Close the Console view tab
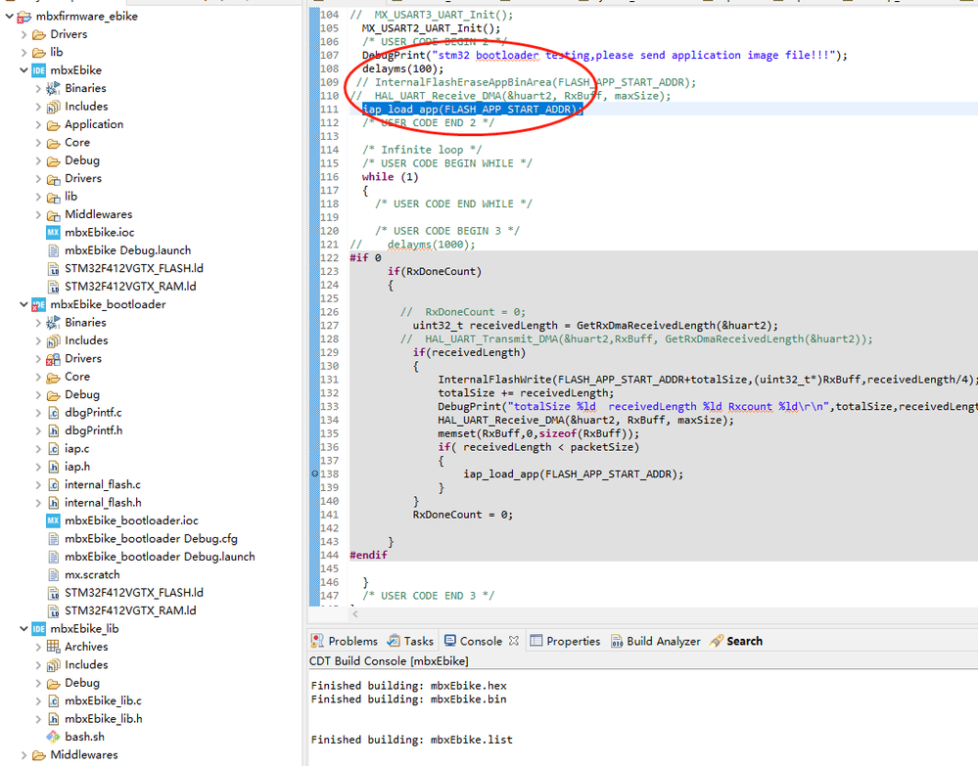Screen dimensions: 978x766 (513, 640)
